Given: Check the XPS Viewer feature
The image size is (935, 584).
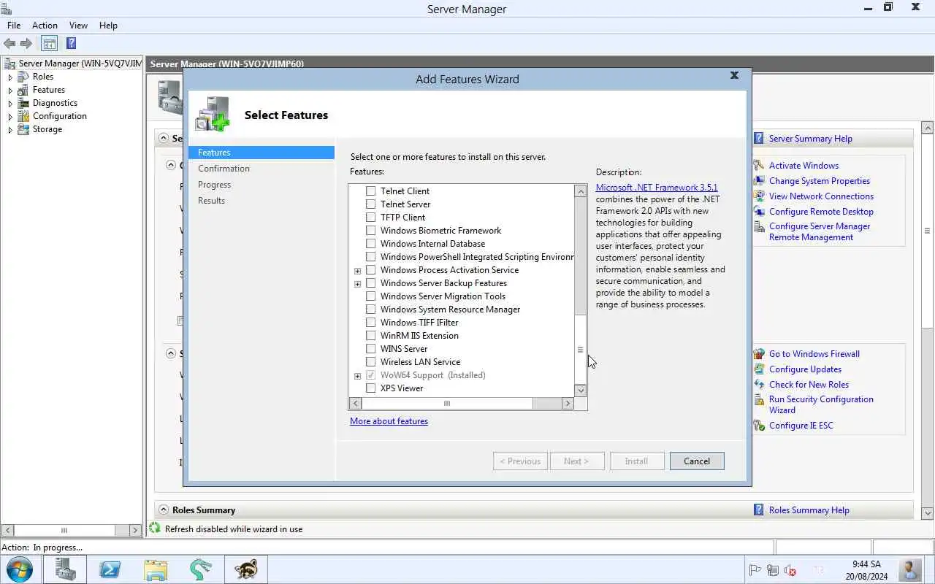Looking at the screenshot, I should click(x=370, y=388).
